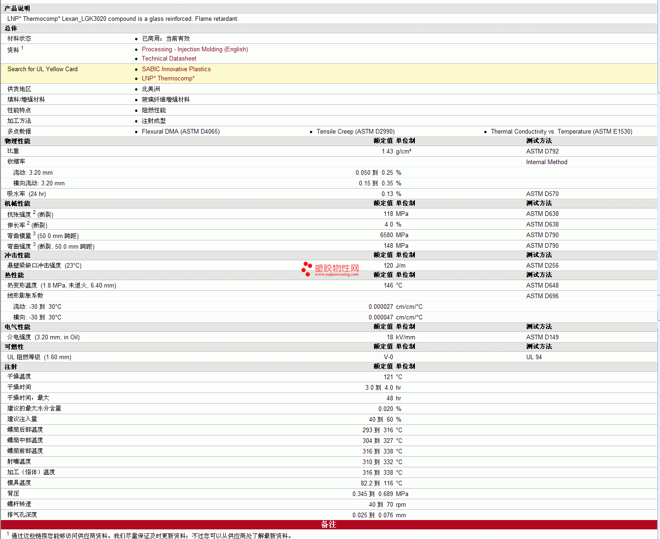
Task: Click the 总体 section header
Action: coord(11,29)
